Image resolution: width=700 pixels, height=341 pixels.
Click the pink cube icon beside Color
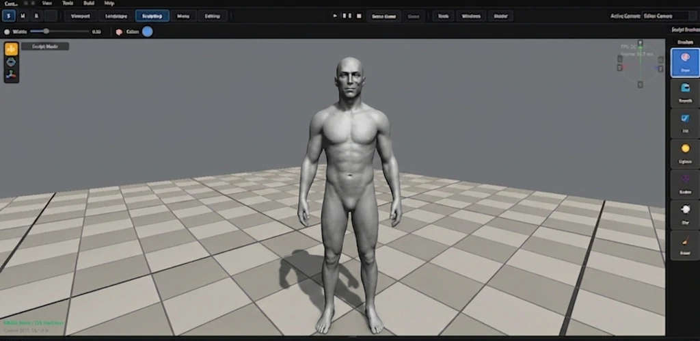[x=119, y=31]
